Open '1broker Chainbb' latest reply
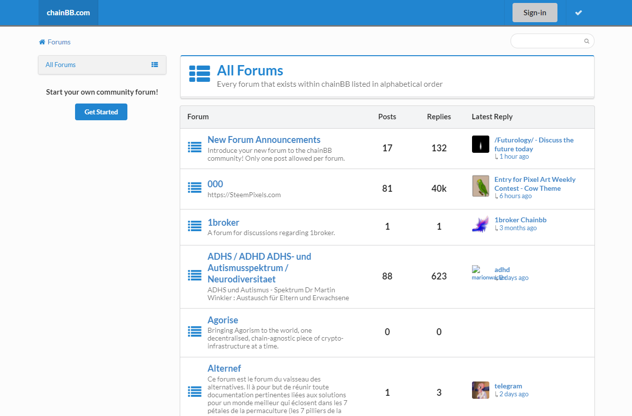Image resolution: width=632 pixels, height=416 pixels. 520,220
